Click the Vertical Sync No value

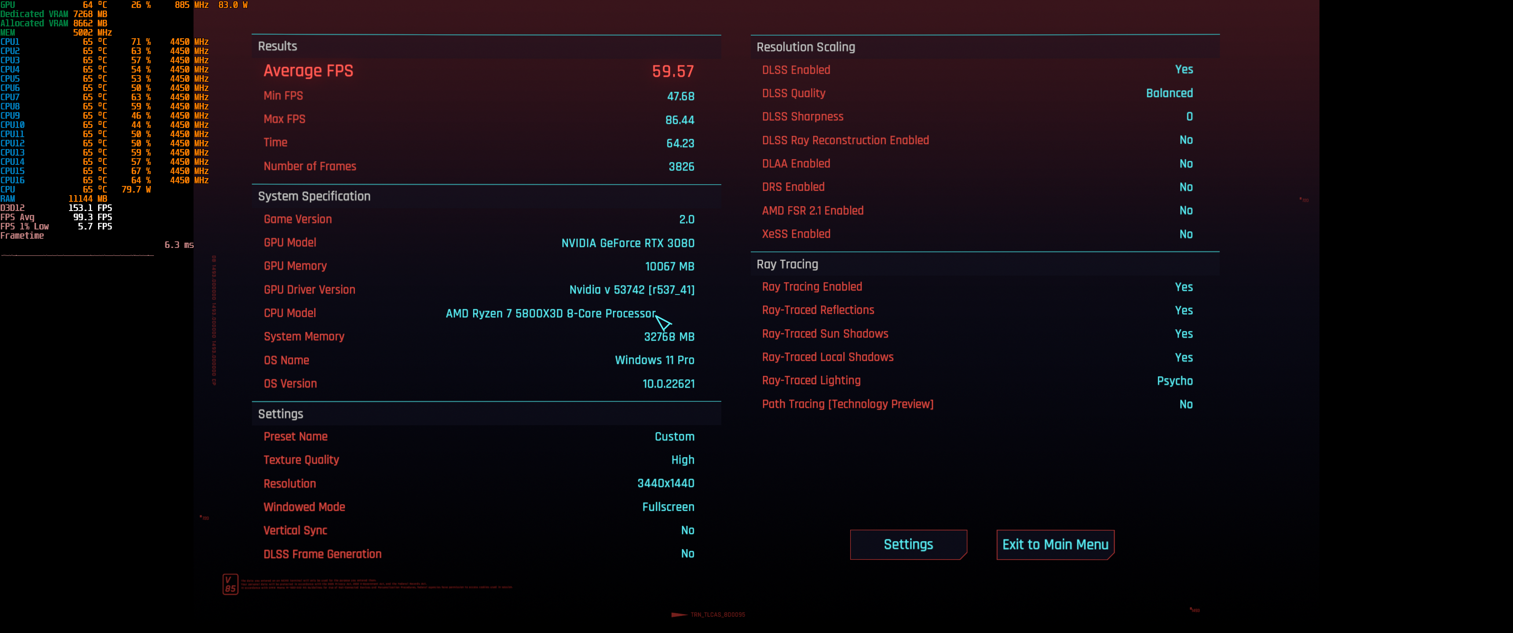click(x=687, y=530)
